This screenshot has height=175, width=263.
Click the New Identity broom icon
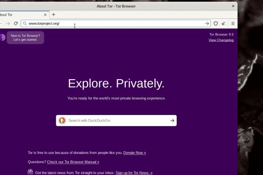pyautogui.click(x=224, y=24)
